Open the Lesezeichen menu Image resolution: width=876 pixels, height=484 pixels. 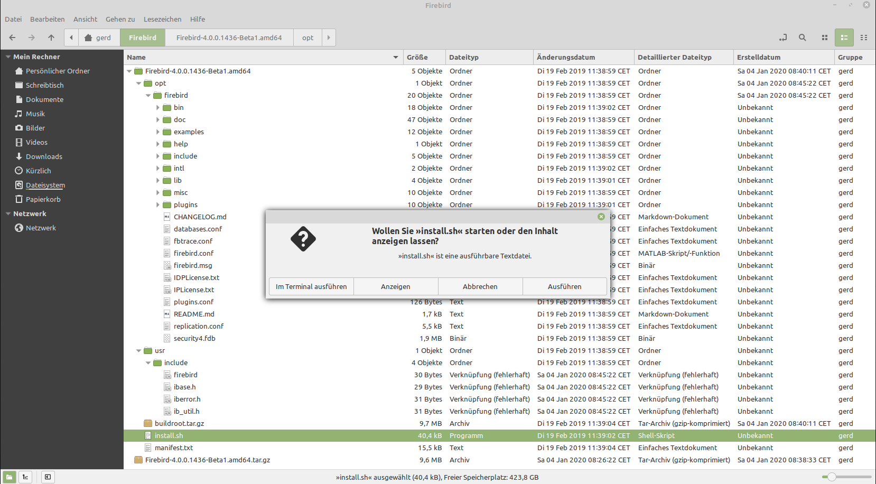(162, 19)
